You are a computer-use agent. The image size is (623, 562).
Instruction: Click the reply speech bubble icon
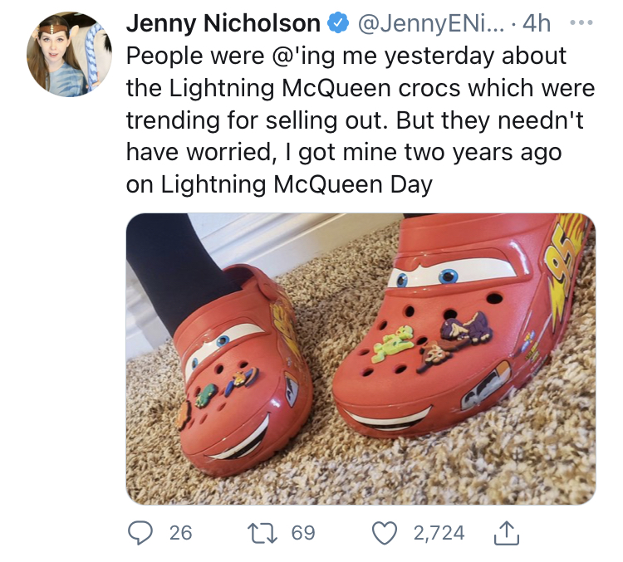(x=140, y=533)
